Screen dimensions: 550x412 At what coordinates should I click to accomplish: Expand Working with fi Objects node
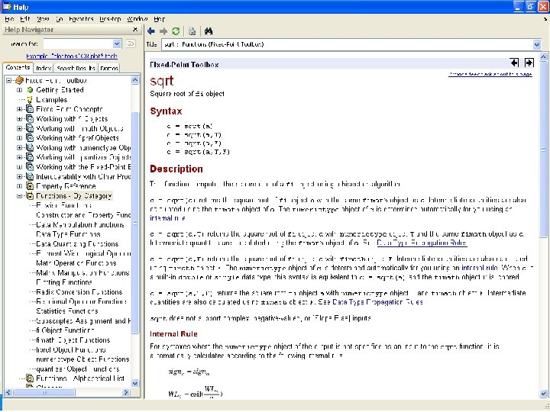coord(20,119)
